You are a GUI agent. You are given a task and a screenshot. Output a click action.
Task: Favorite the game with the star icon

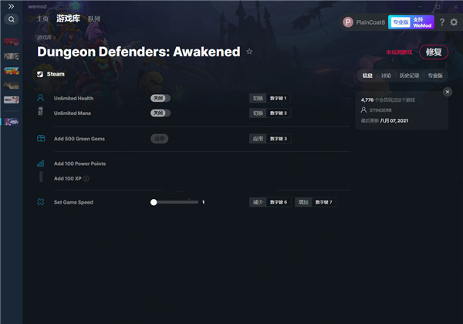tap(249, 52)
